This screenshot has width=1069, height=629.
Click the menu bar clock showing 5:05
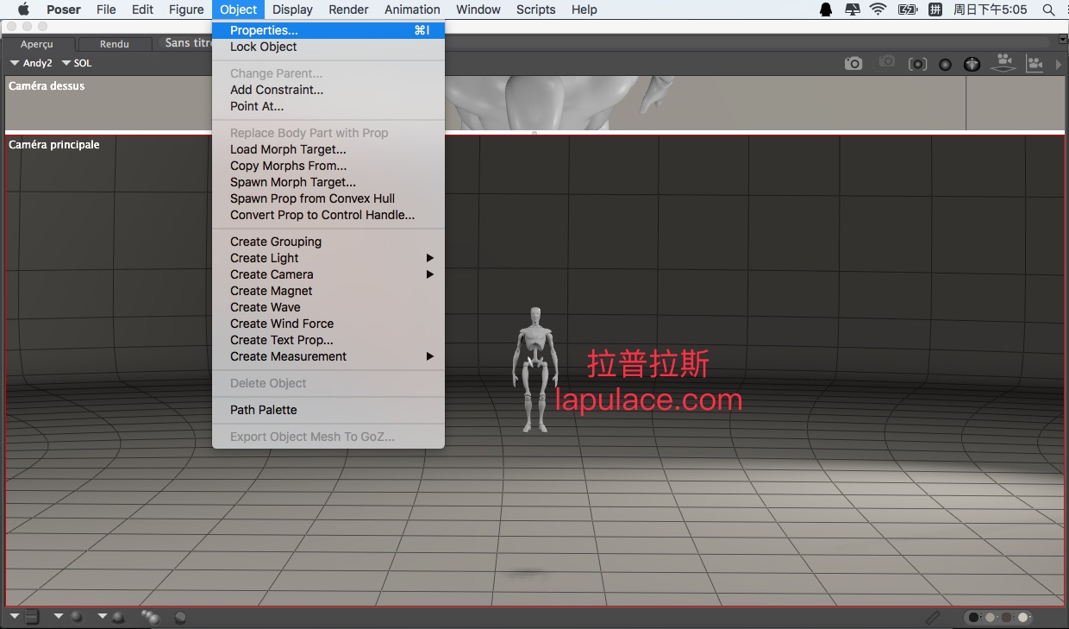pyautogui.click(x=991, y=9)
